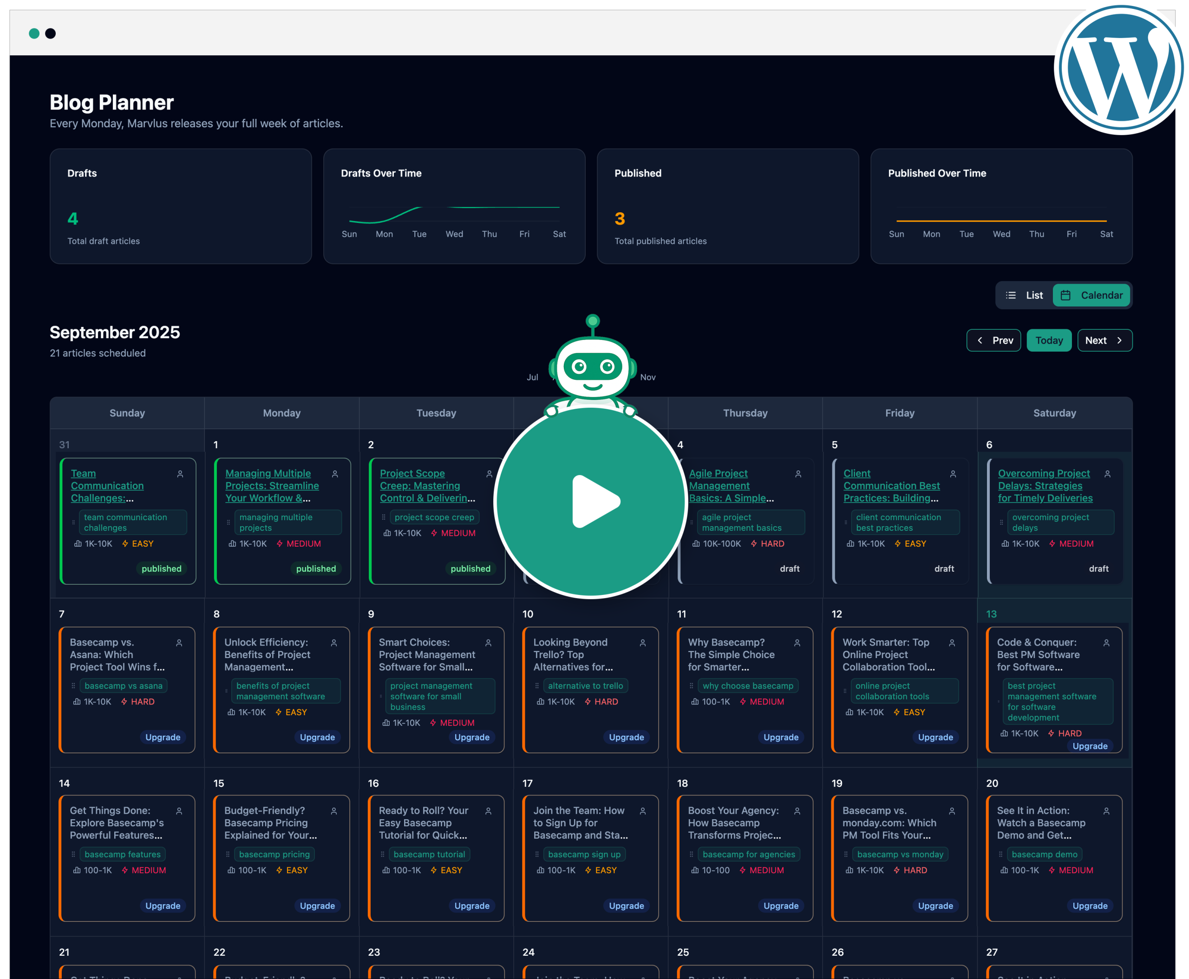Viewport: 1189px width, 979px height.
Task: Open Project Scope Creep article link
Action: click(x=427, y=486)
